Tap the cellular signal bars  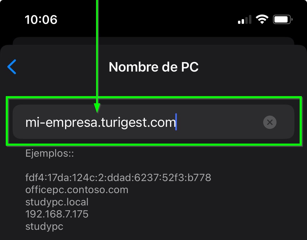point(245,19)
